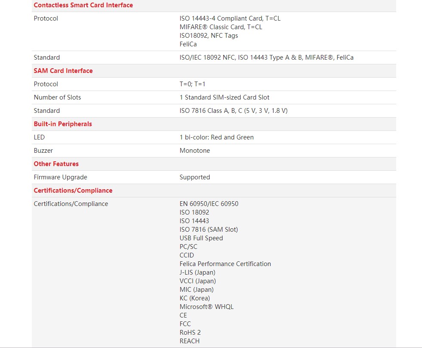This screenshot has height=348, width=422.
Task: Click the Buzzer row label
Action: tap(43, 151)
